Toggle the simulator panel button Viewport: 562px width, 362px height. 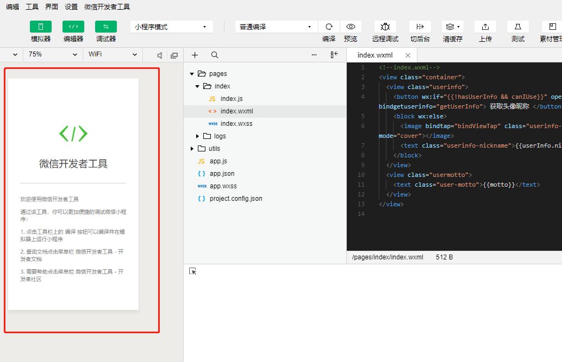(x=41, y=27)
